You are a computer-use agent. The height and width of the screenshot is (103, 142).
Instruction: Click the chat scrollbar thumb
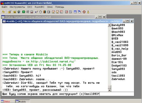(x=109, y=87)
